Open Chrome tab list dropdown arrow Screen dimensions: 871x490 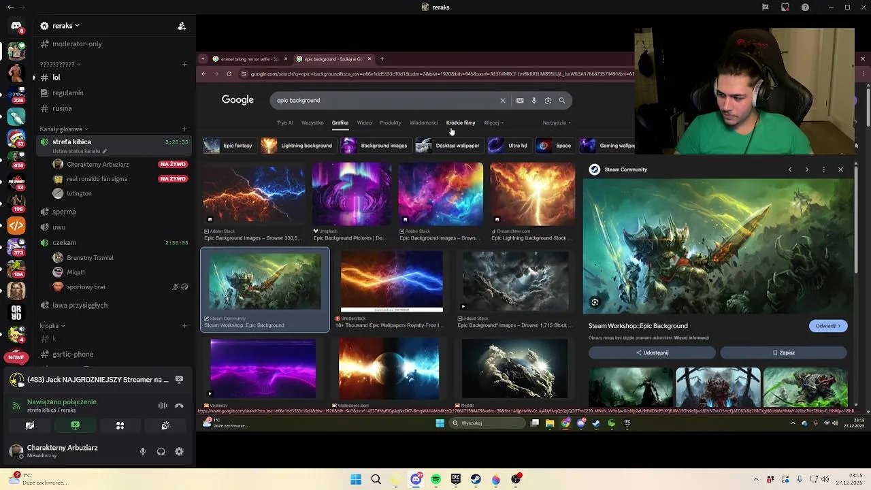[203, 59]
